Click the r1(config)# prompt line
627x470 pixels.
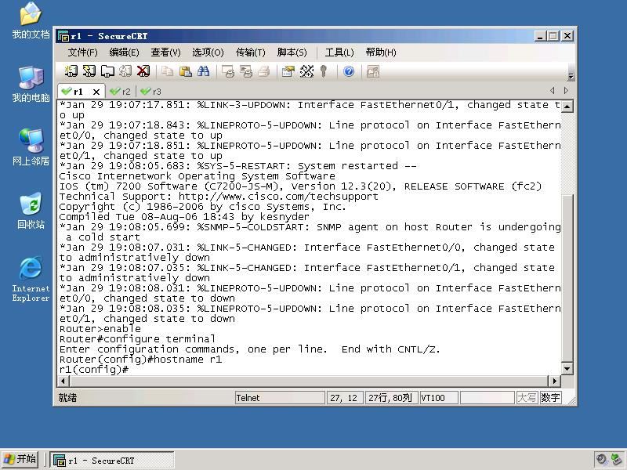coord(93,370)
